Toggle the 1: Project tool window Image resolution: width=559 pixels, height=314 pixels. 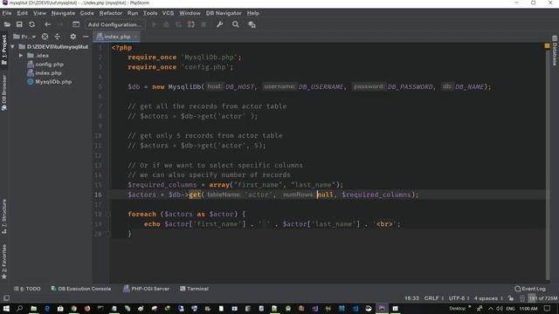[4, 50]
